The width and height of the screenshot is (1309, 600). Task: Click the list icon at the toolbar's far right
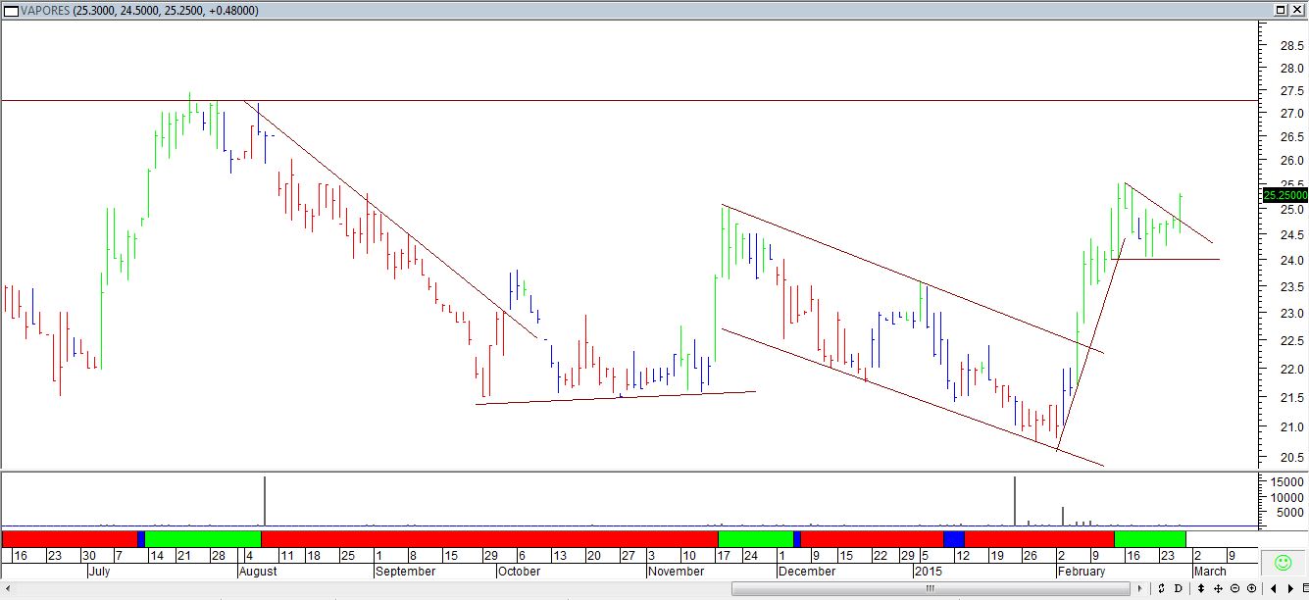pyautogui.click(x=1304, y=588)
